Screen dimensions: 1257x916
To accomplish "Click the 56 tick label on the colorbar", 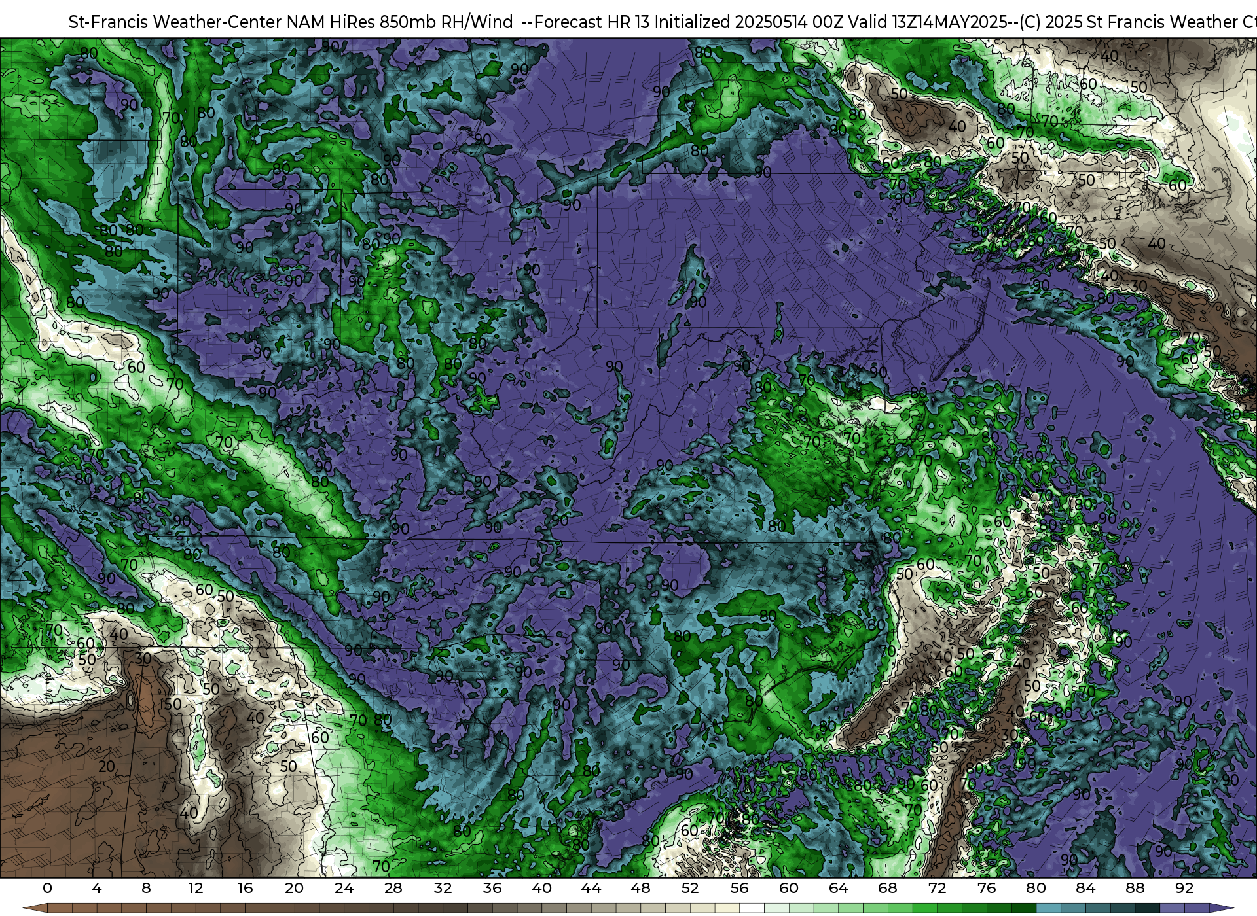I will [x=739, y=888].
